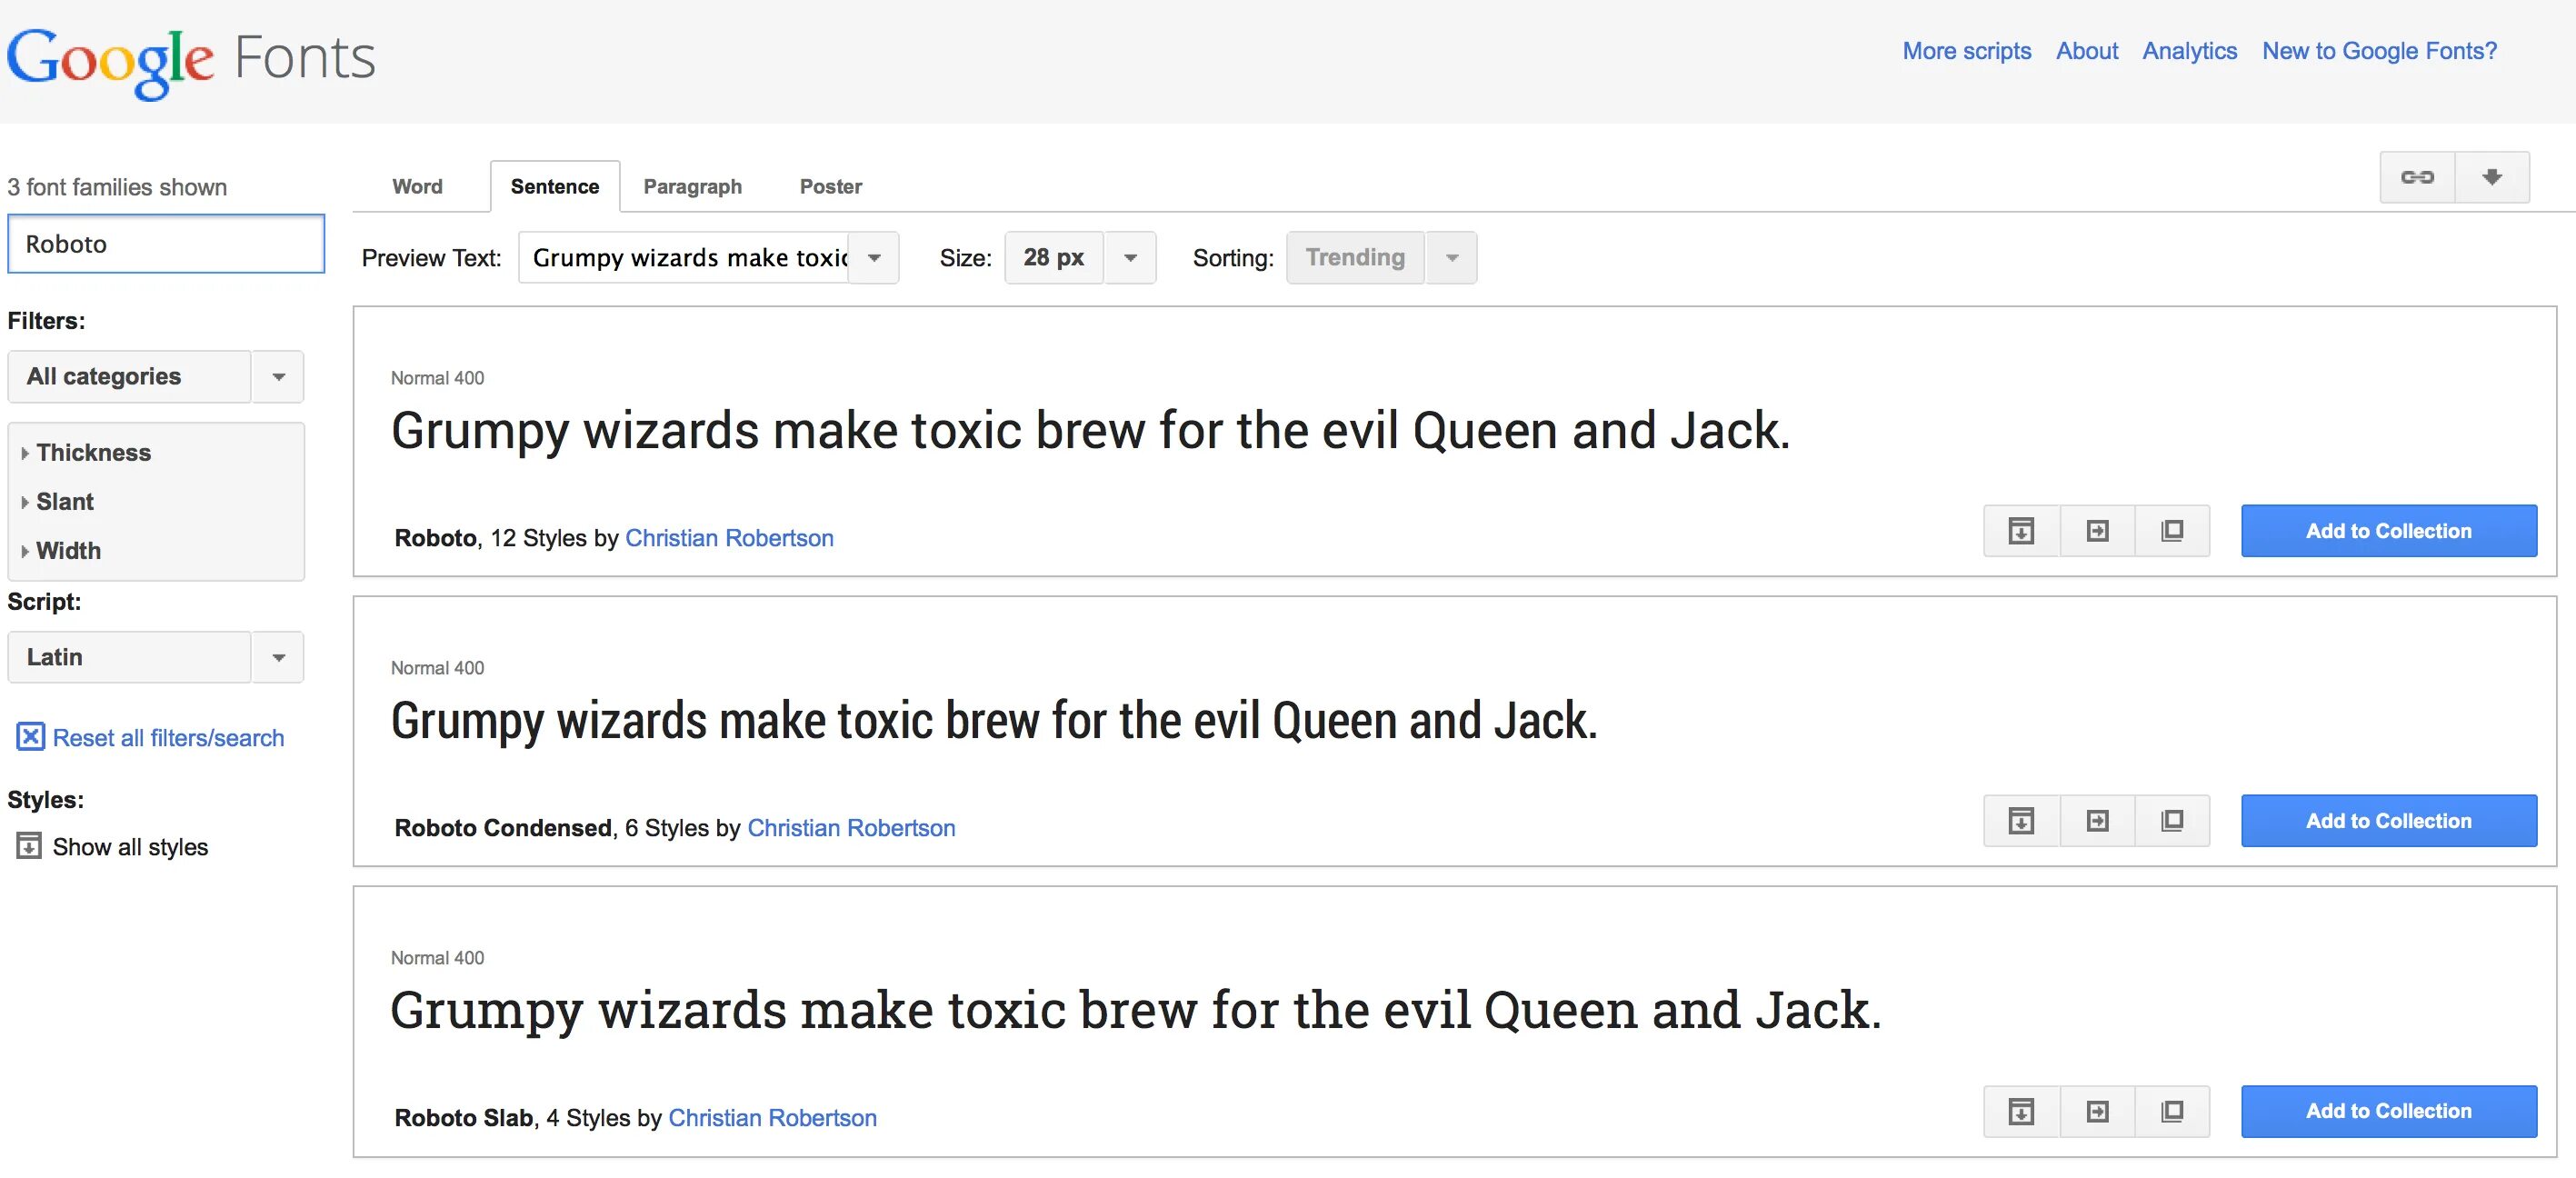Expand the Thickness filter

86,453
